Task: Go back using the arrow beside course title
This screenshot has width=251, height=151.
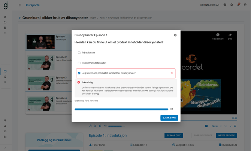Action: point(20,18)
